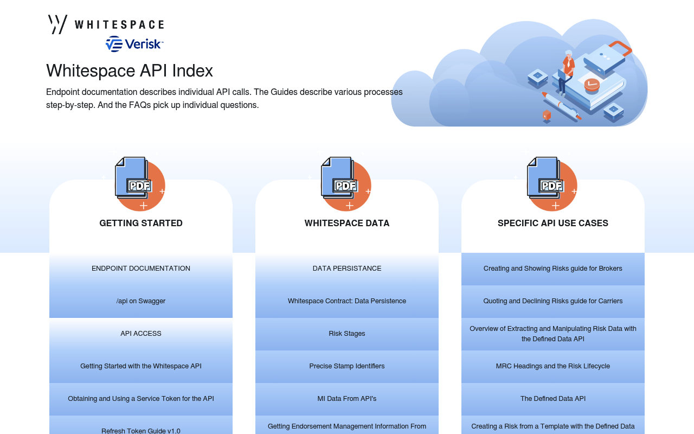
Task: Open the Risk Stages document
Action: pyautogui.click(x=347, y=334)
